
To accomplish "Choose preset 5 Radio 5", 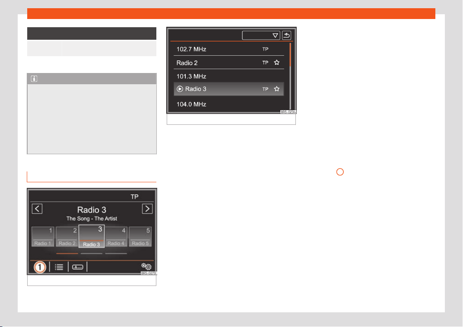I will [x=140, y=236].
